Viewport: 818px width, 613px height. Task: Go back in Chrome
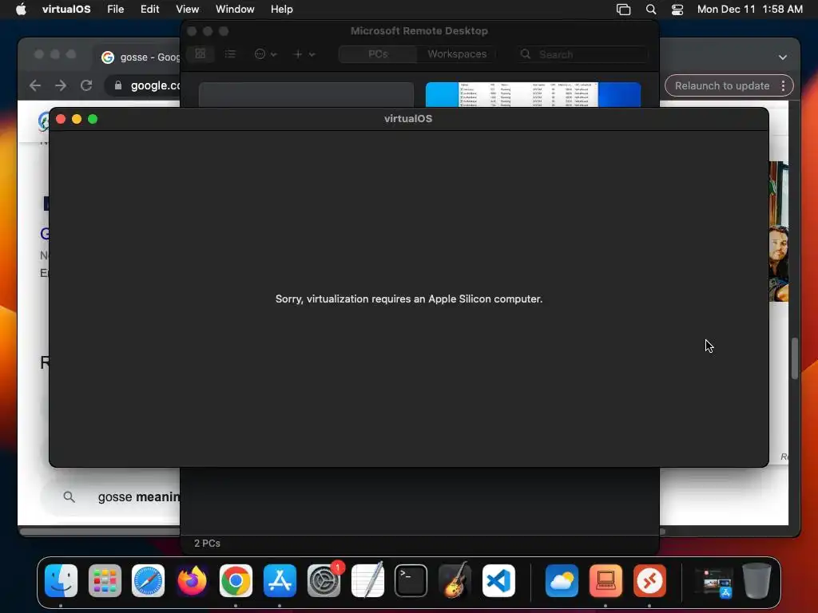click(x=35, y=85)
